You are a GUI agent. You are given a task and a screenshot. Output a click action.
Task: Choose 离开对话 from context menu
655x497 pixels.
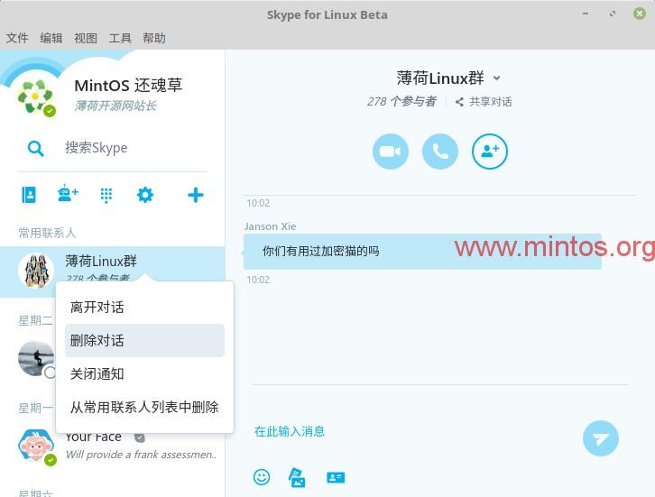(144, 307)
